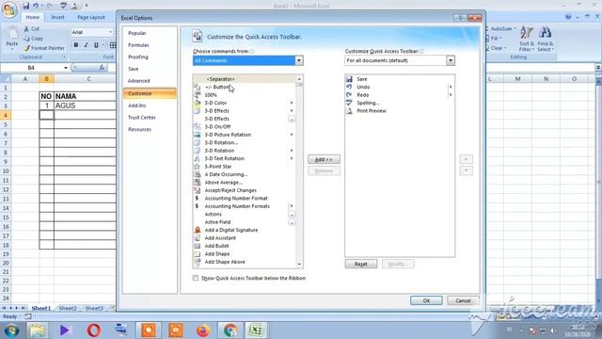Click the Insert Function fx icon

tap(102, 68)
